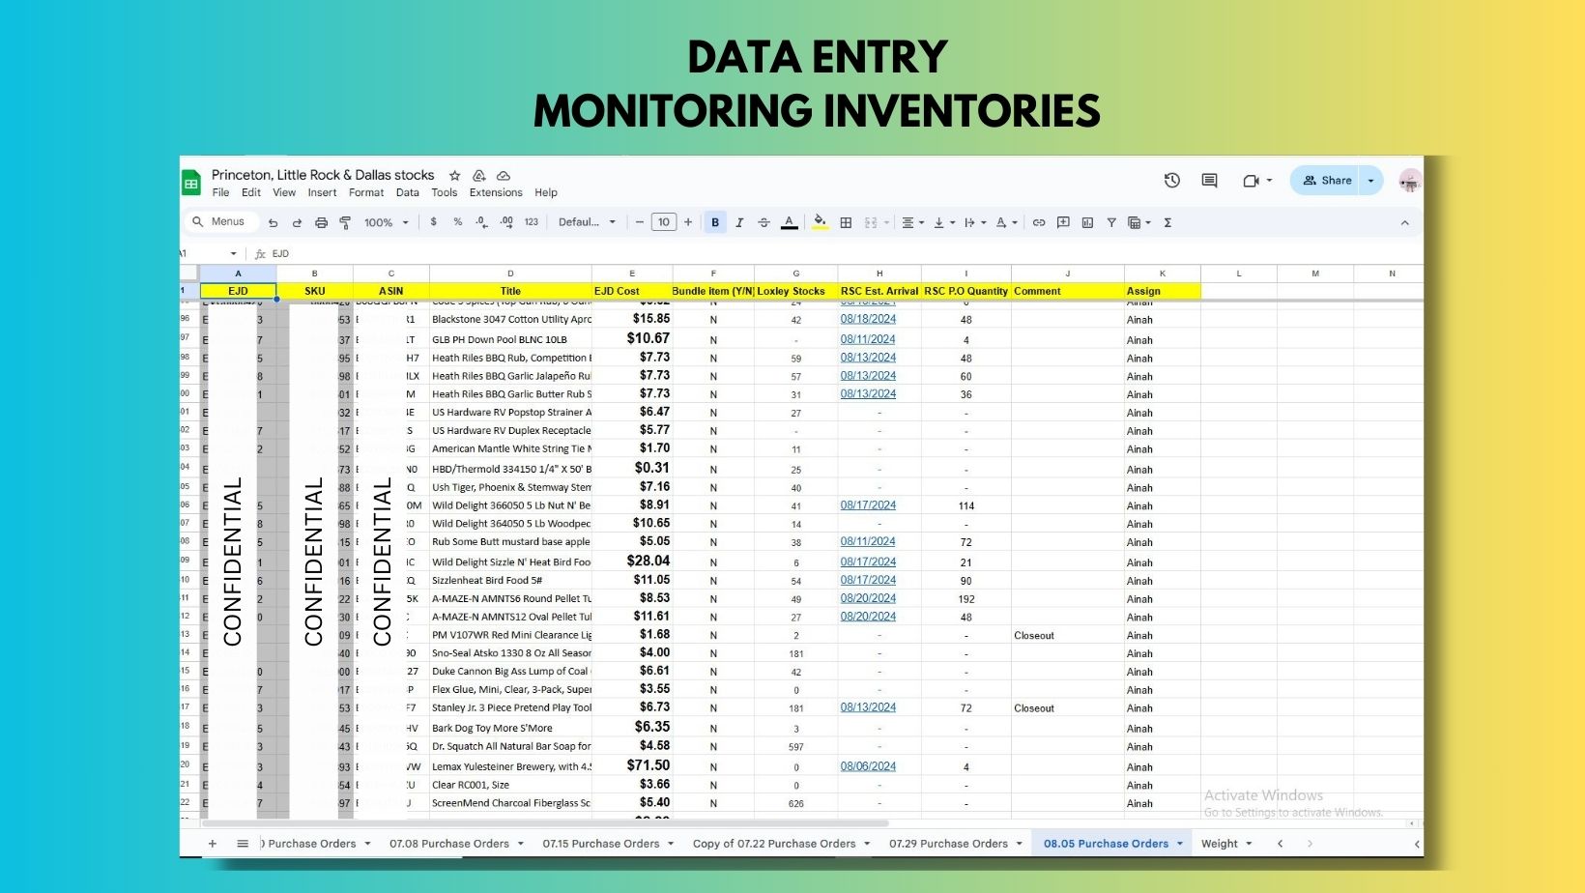
Task: Open the 08/18/2024 arrival date link
Action: point(868,319)
